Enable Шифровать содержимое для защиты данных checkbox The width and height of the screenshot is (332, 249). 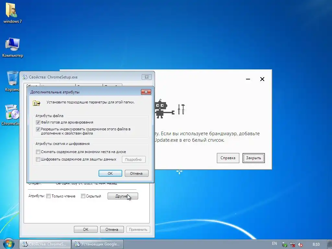click(38, 159)
